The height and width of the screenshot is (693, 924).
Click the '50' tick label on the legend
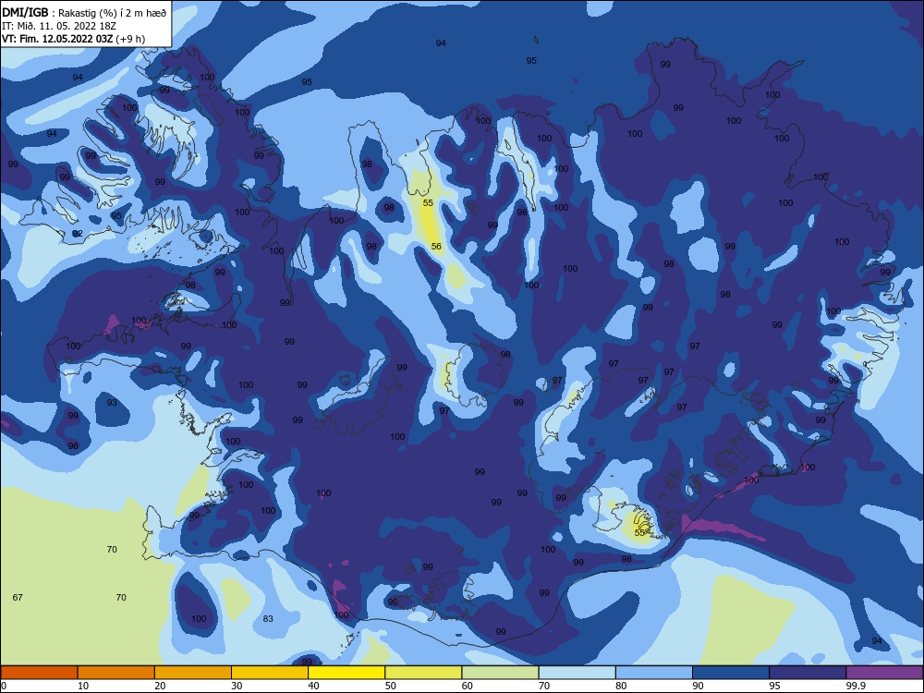391,686
